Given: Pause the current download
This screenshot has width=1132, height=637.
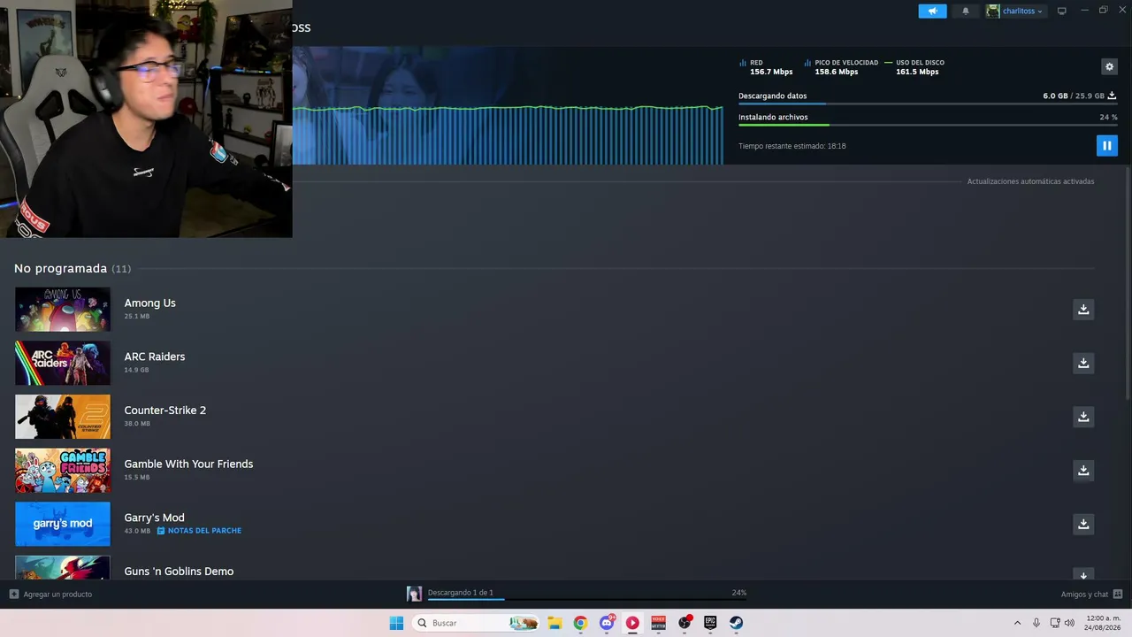Looking at the screenshot, I should [x=1106, y=146].
